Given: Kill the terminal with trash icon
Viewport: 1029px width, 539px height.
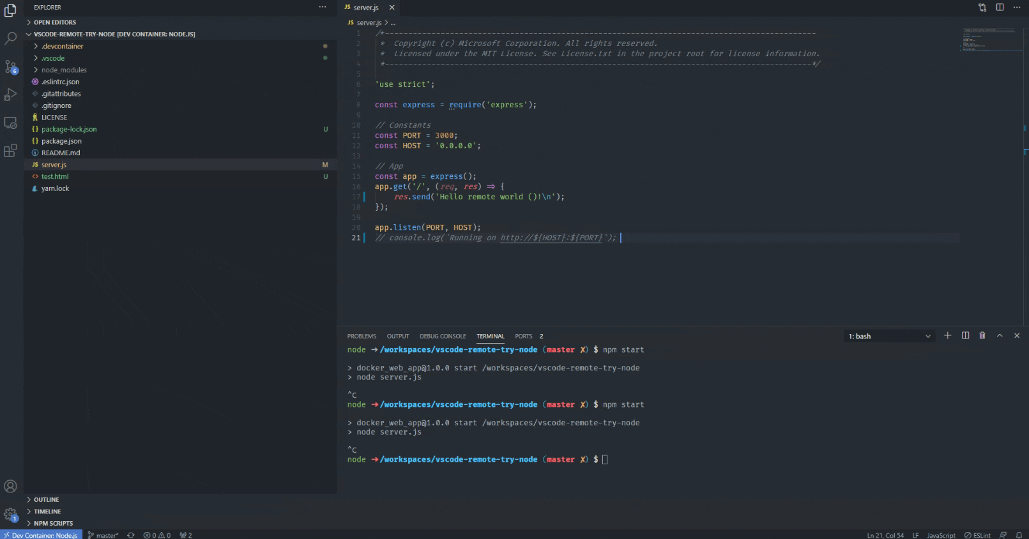Looking at the screenshot, I should coord(982,335).
